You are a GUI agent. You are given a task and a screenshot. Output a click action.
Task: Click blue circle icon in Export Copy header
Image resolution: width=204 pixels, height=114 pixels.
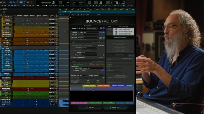click(133, 55)
